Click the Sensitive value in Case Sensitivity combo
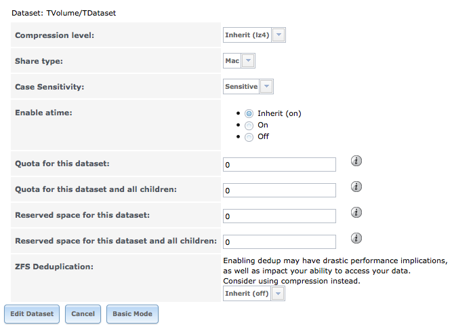Viewport: 452px width, 329px height. pos(241,87)
